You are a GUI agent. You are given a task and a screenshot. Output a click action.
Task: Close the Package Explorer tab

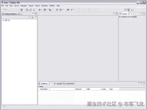pyautogui.click(x=18, y=14)
